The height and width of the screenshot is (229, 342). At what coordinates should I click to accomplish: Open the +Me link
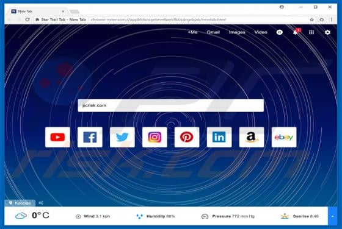[192, 32]
